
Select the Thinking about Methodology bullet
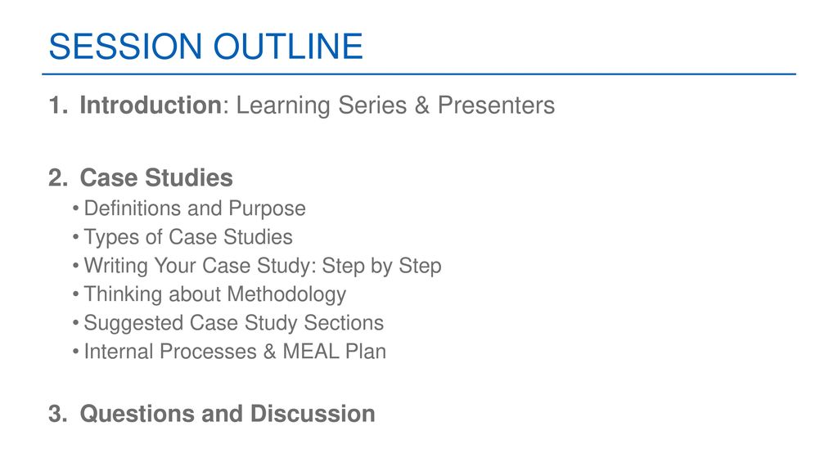pyautogui.click(x=215, y=294)
